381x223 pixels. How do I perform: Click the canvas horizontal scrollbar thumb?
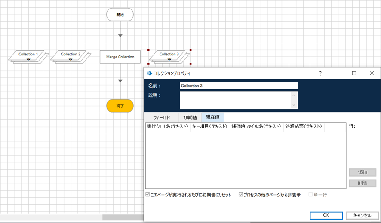pyautogui.click(x=123, y=217)
